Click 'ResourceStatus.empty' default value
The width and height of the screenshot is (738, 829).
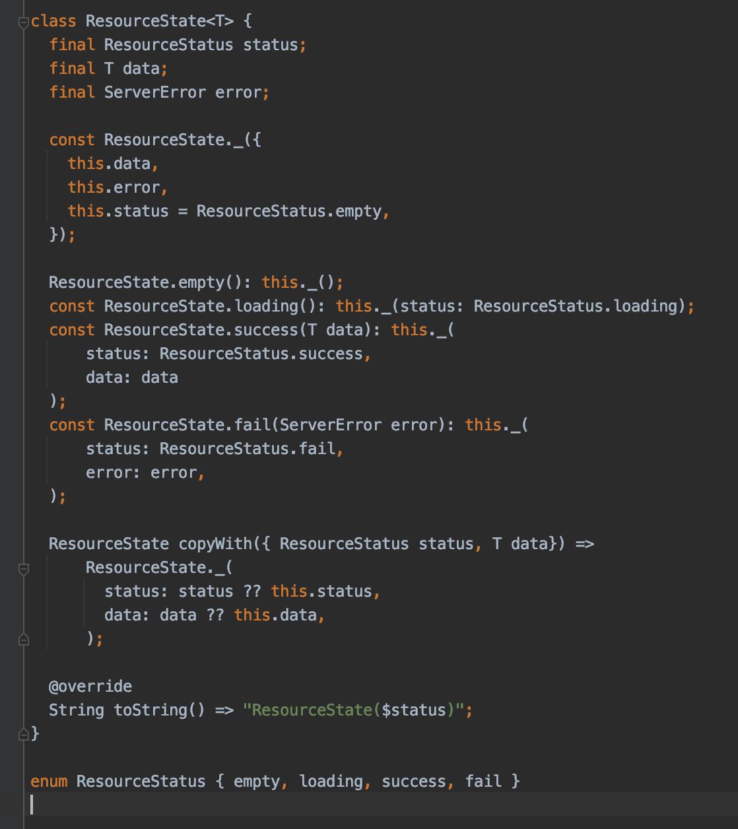(x=289, y=211)
